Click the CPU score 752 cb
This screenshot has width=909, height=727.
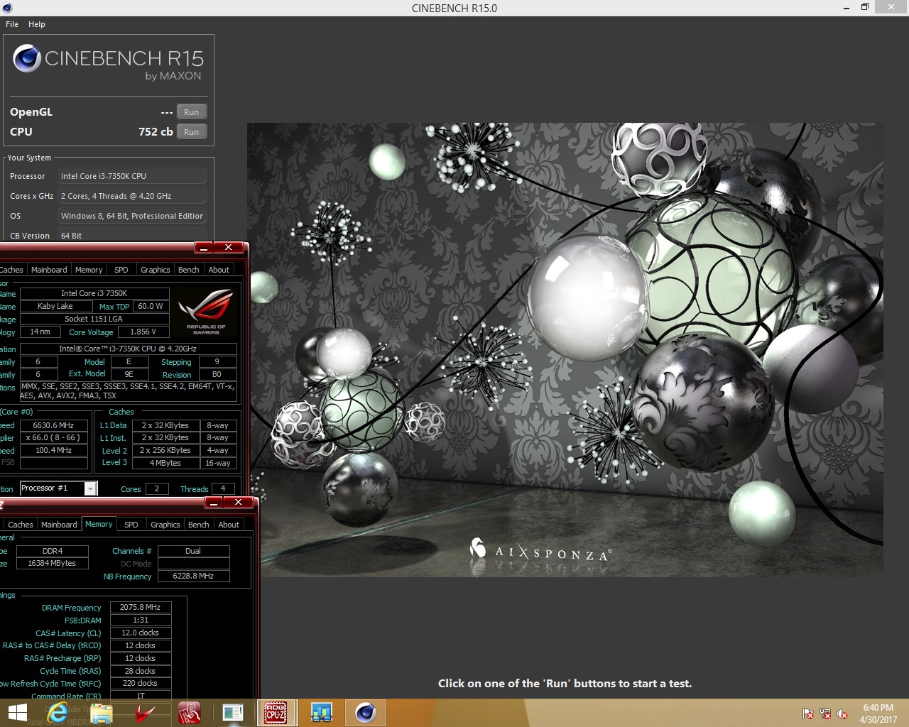[x=156, y=132]
